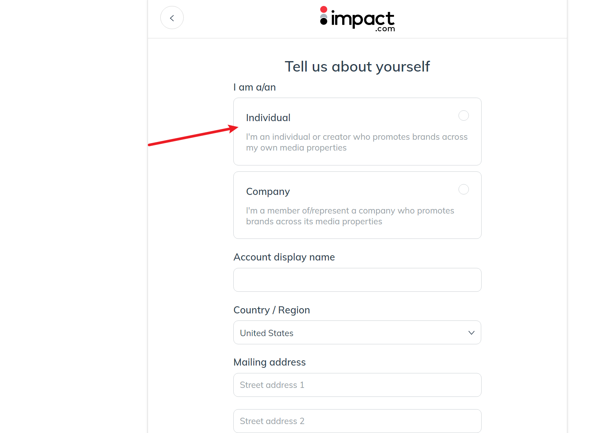The height and width of the screenshot is (433, 599).
Task: Click the "Mailing address" label
Action: 269,362
